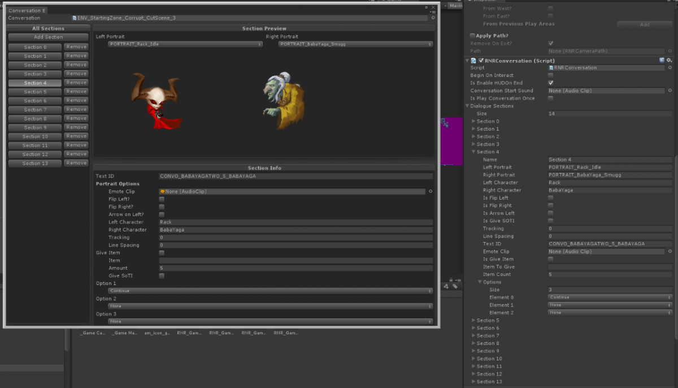This screenshot has height=388, width=678.
Task: Click the Amount field in Section Info
Action: (x=296, y=268)
